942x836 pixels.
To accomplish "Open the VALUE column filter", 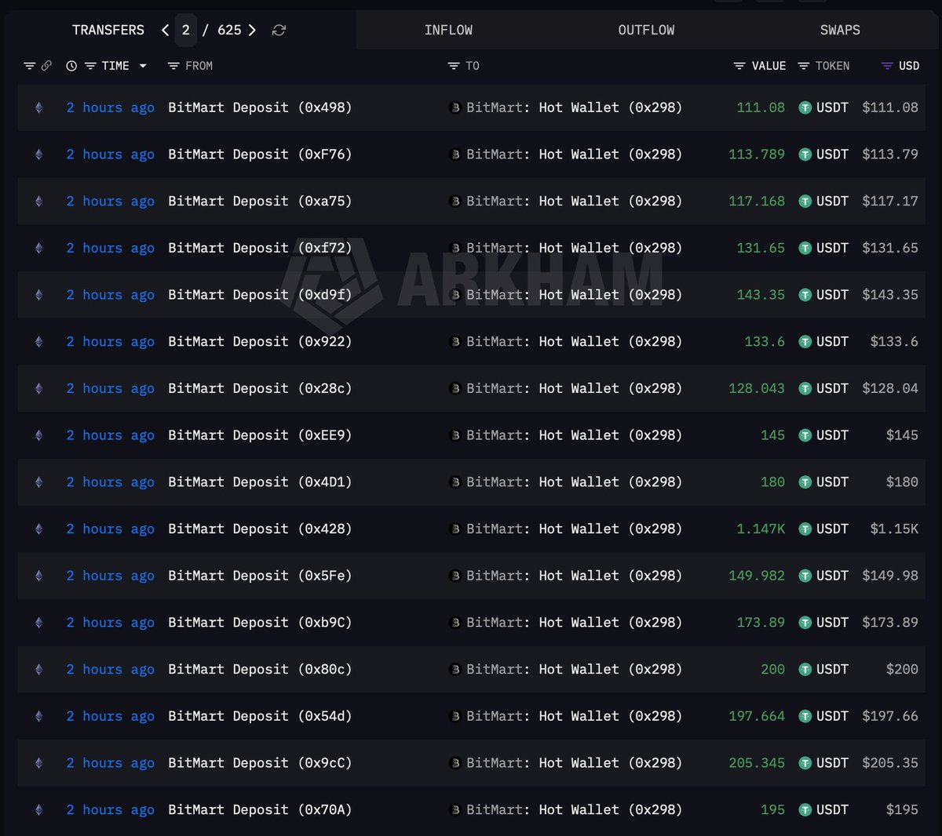I will point(739,66).
